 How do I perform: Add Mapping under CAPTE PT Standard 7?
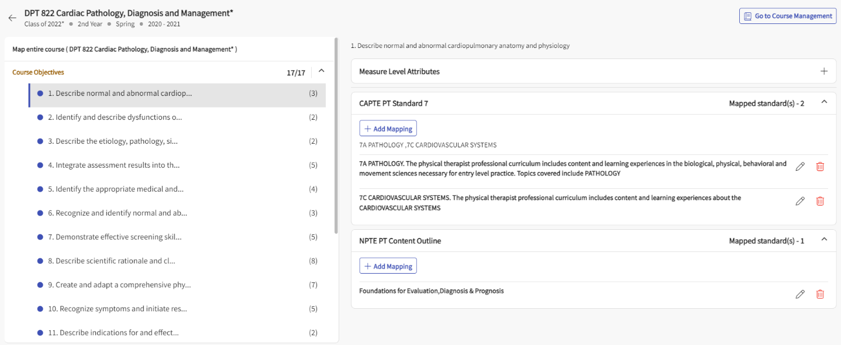[388, 129]
